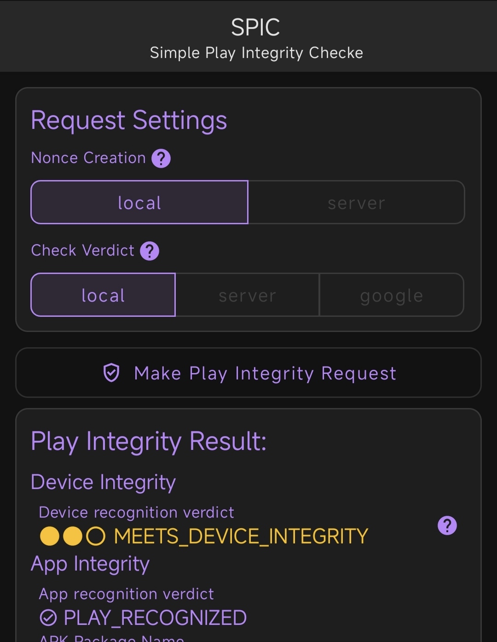Click the shield icon on request button
497x642 pixels.
coord(111,373)
